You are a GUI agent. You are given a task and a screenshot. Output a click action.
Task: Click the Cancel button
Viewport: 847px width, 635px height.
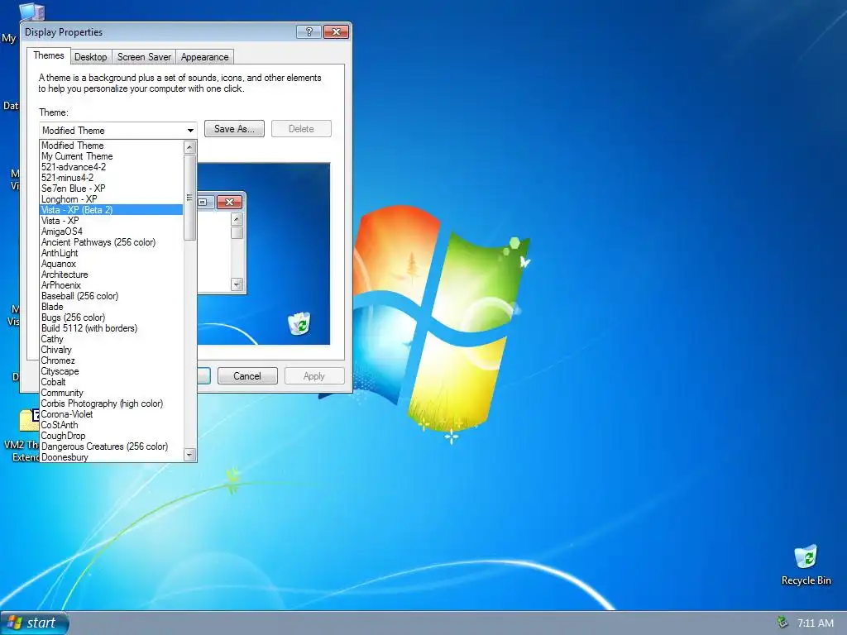click(247, 376)
